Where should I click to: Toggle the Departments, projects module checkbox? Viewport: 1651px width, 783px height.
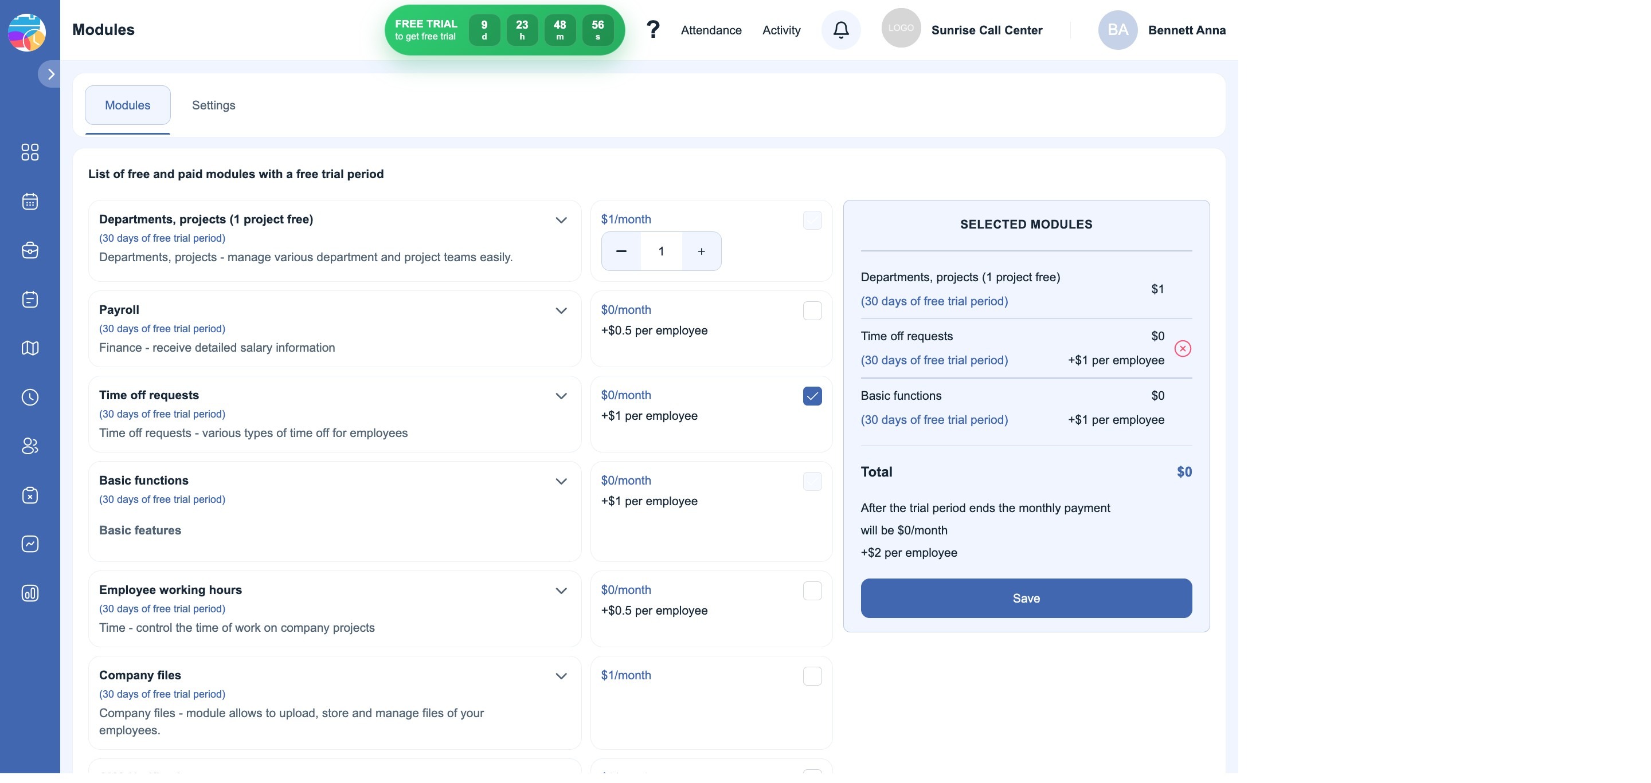[813, 221]
